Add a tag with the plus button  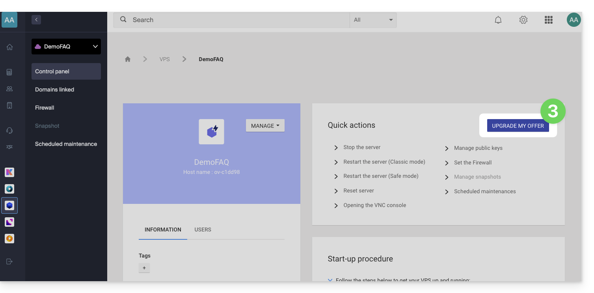[144, 268]
